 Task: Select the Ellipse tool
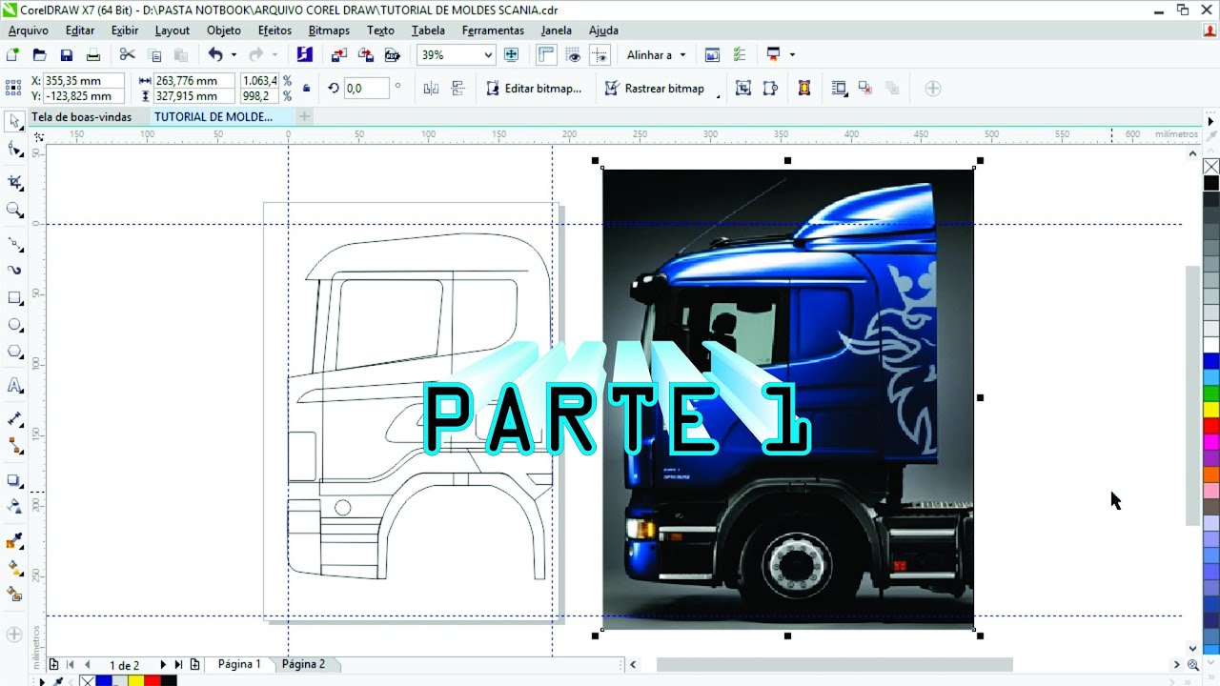(14, 325)
